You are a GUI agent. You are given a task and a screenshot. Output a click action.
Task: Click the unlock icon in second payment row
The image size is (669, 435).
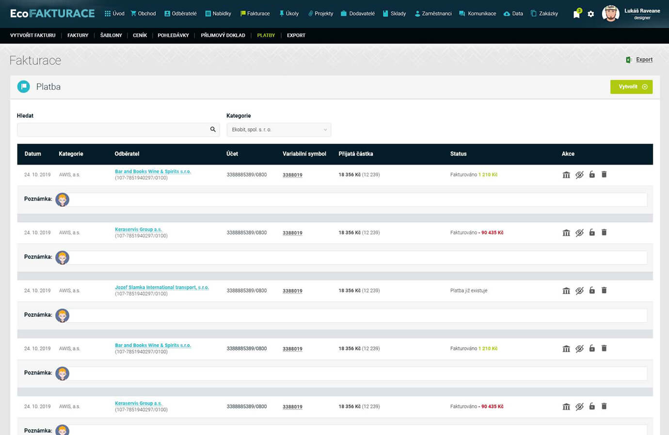coord(592,233)
